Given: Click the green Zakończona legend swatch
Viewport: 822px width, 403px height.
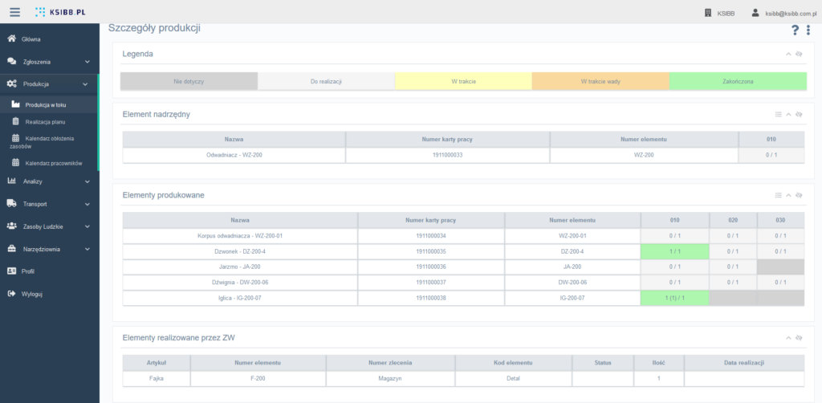Looking at the screenshot, I should pyautogui.click(x=736, y=81).
